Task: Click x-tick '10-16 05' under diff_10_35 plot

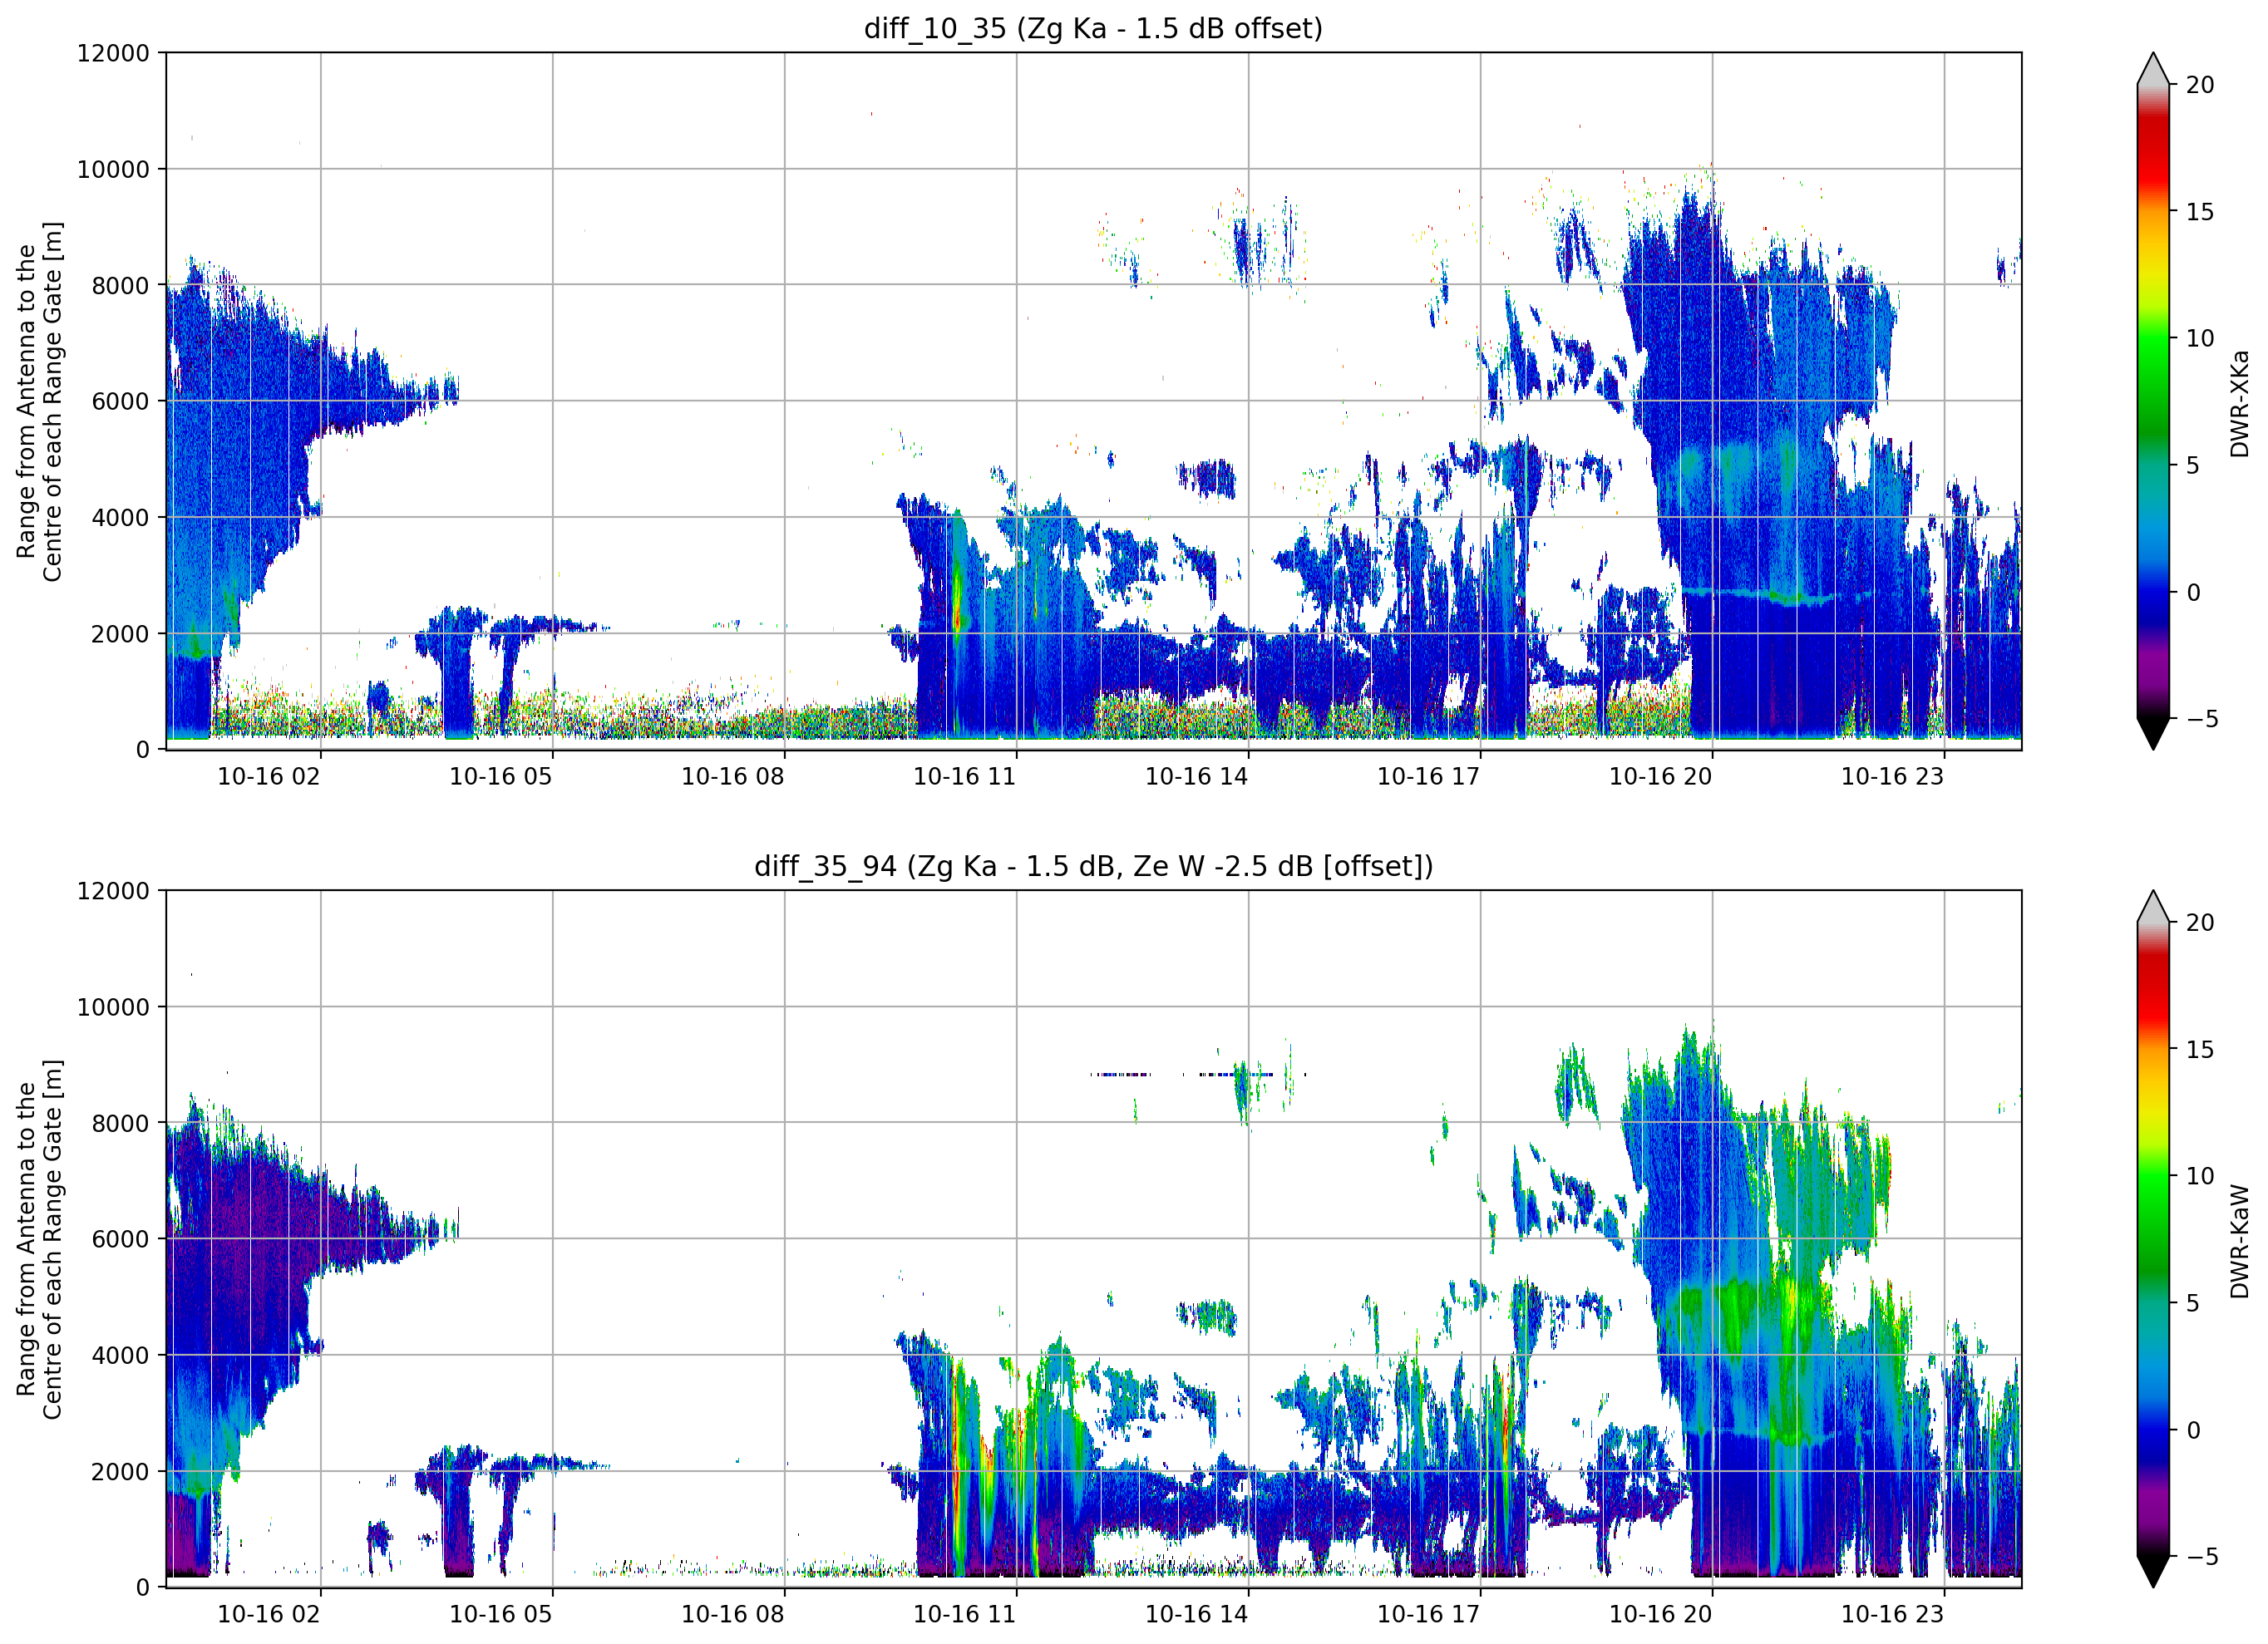Action: 501,777
